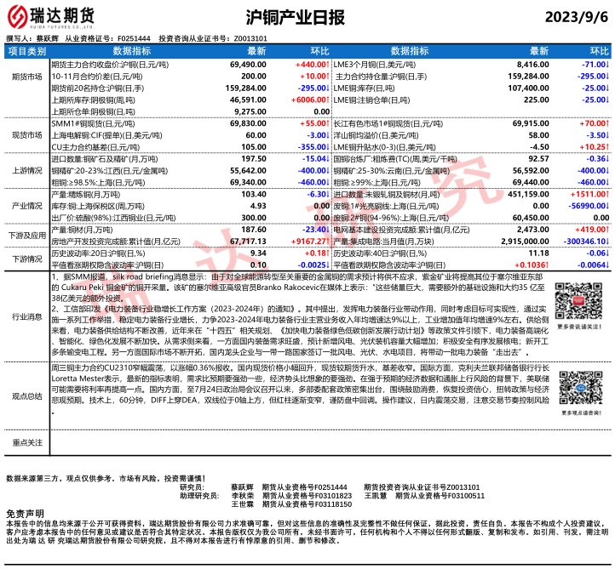
Task: Select the 现货市场 category cell
Action: (27, 135)
